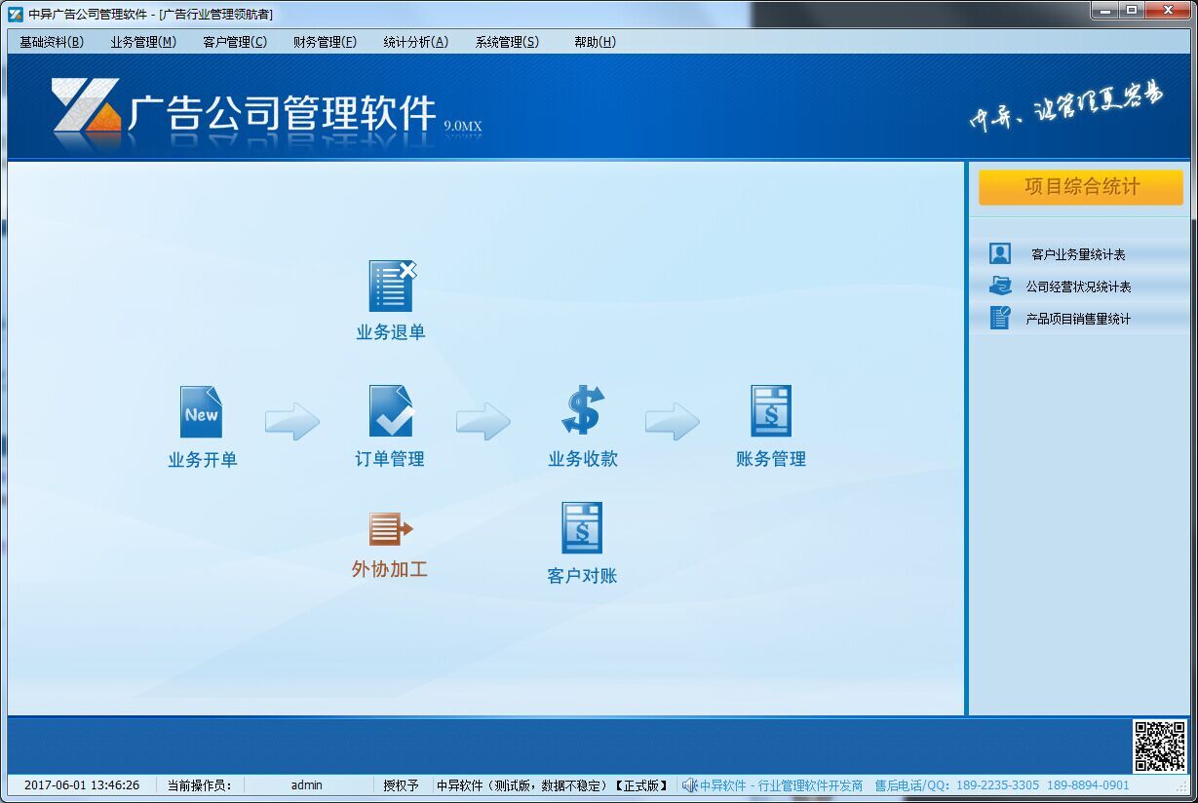Open the 帮助(H) menu
The image size is (1198, 803).
(595, 42)
